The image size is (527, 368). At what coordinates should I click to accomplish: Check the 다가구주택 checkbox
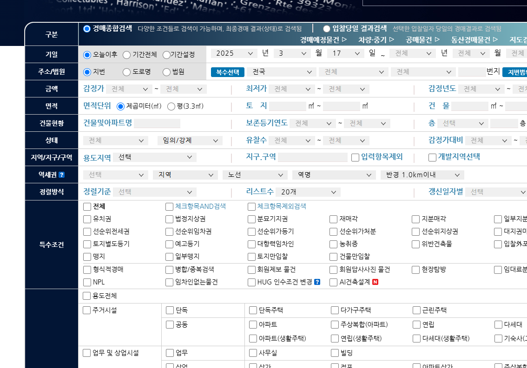tap(335, 310)
